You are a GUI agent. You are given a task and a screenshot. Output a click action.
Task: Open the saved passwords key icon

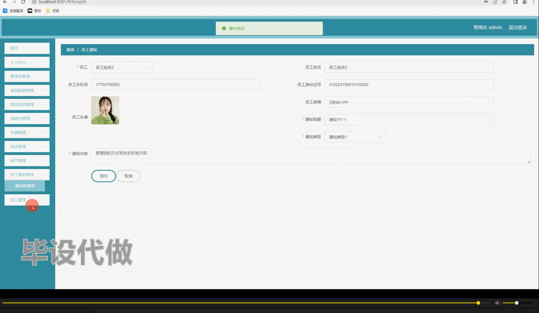click(x=486, y=2)
